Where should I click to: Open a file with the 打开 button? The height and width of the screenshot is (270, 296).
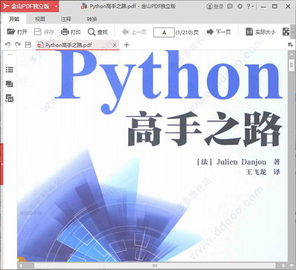point(17,32)
